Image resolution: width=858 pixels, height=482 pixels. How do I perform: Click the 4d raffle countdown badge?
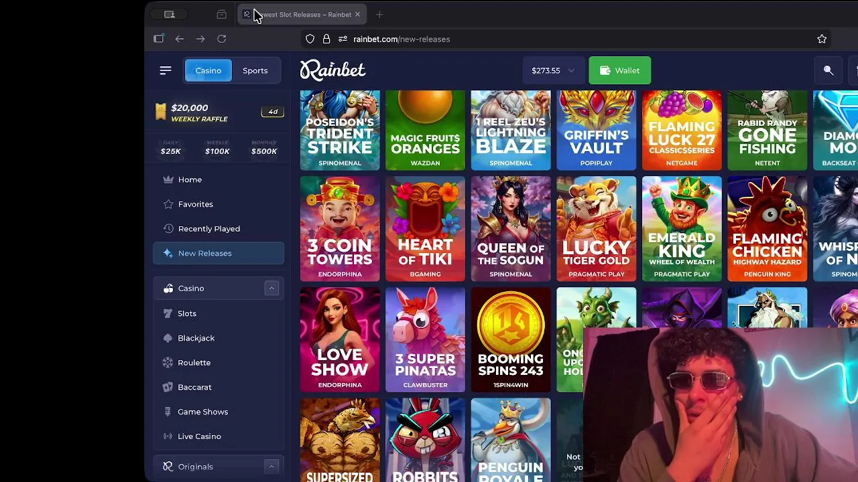click(273, 112)
